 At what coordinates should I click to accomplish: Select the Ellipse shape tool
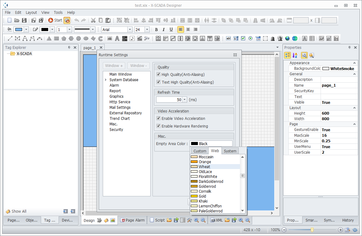86,39
